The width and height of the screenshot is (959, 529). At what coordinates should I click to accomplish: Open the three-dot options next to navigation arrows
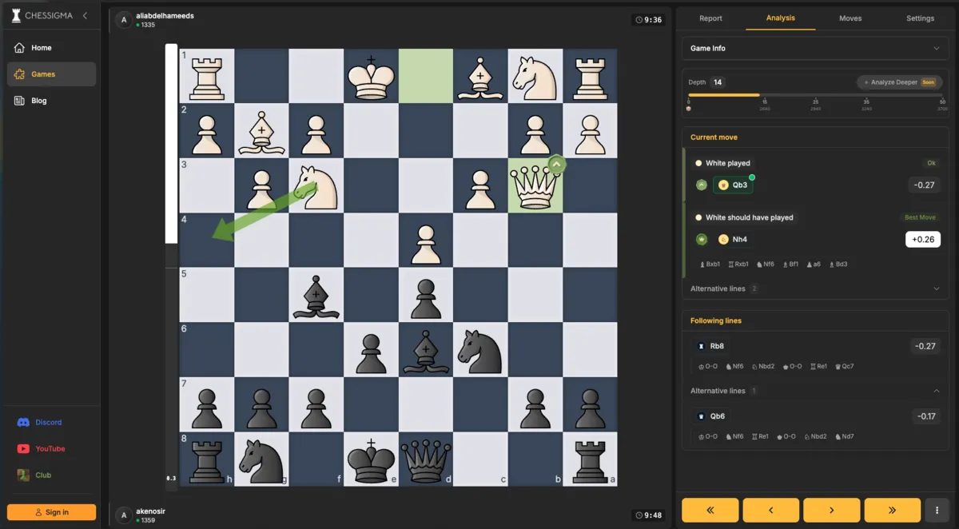(935, 510)
